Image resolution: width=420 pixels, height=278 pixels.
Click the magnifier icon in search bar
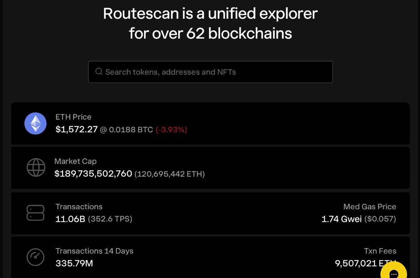pyautogui.click(x=99, y=72)
